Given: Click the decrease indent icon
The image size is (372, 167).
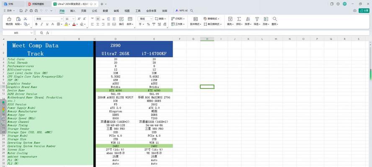Looking at the screenshot, I should 108,19.
